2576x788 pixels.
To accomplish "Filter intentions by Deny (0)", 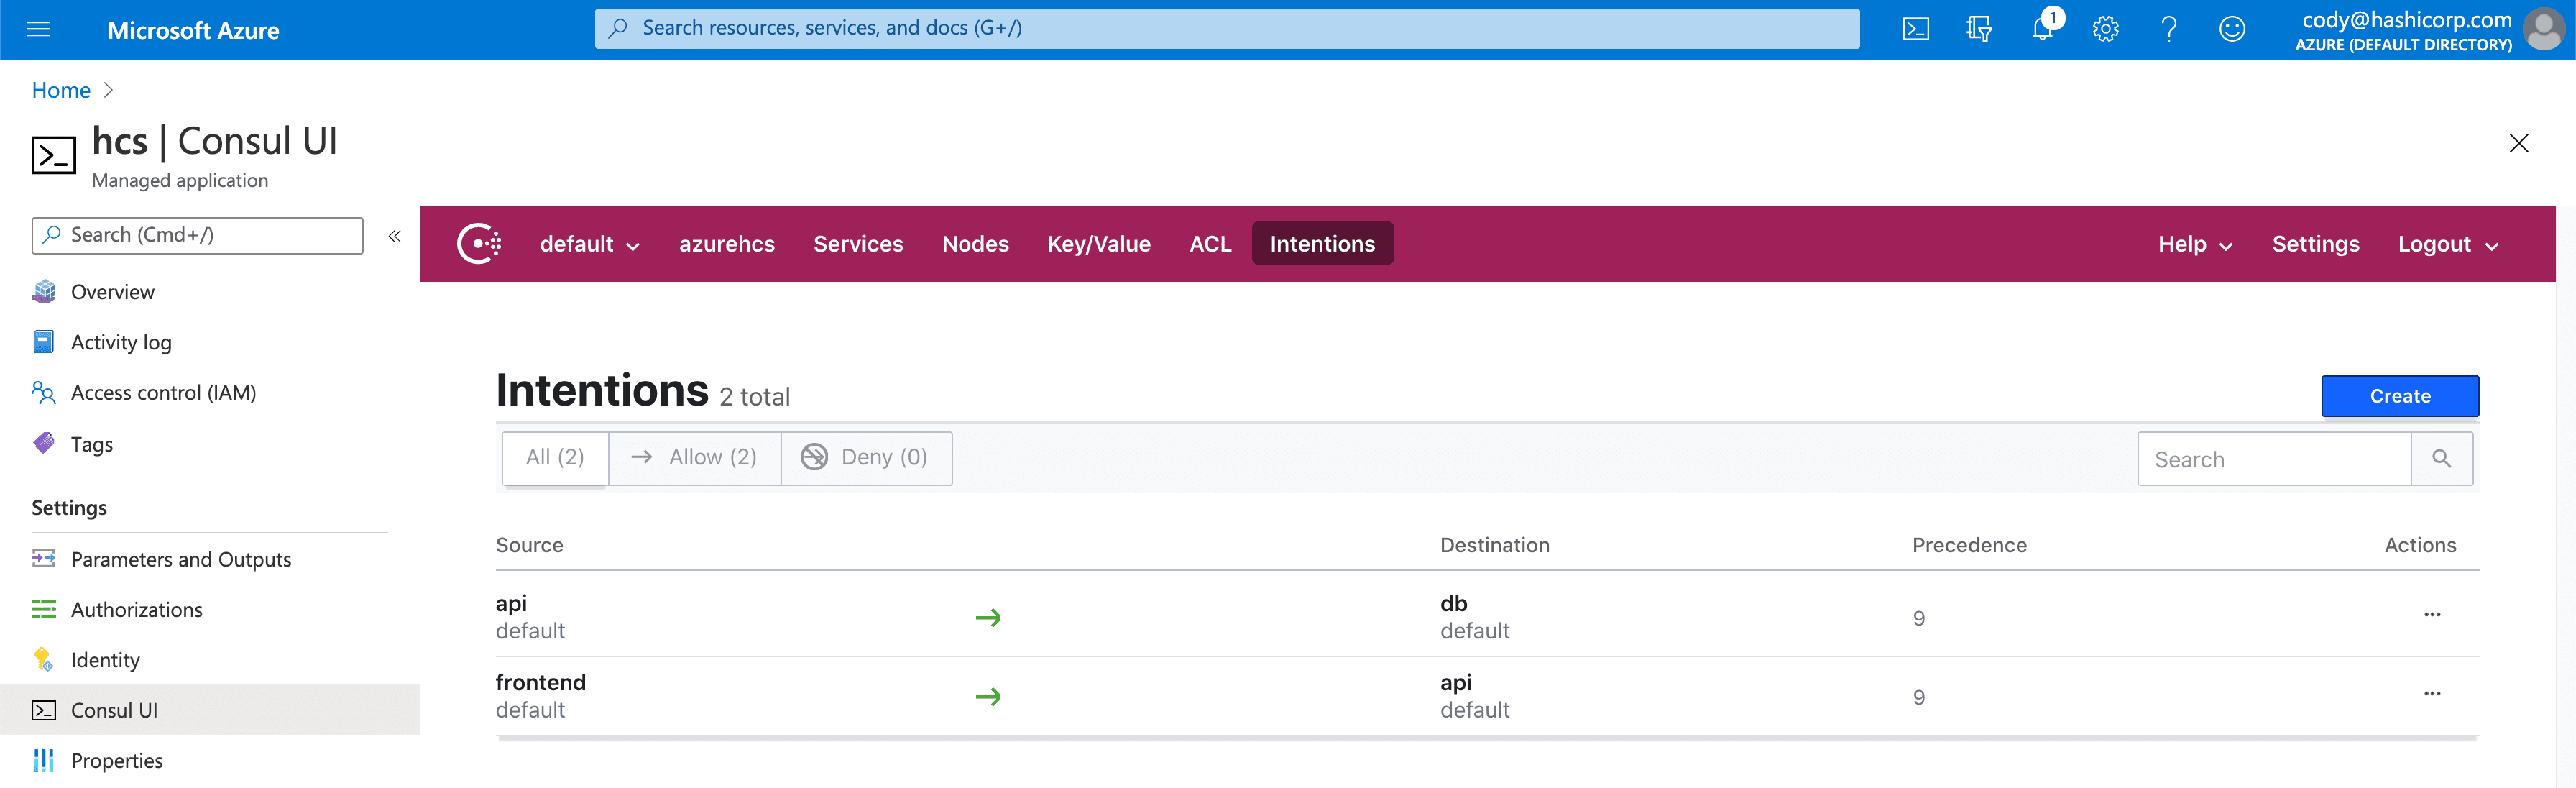I will [866, 457].
